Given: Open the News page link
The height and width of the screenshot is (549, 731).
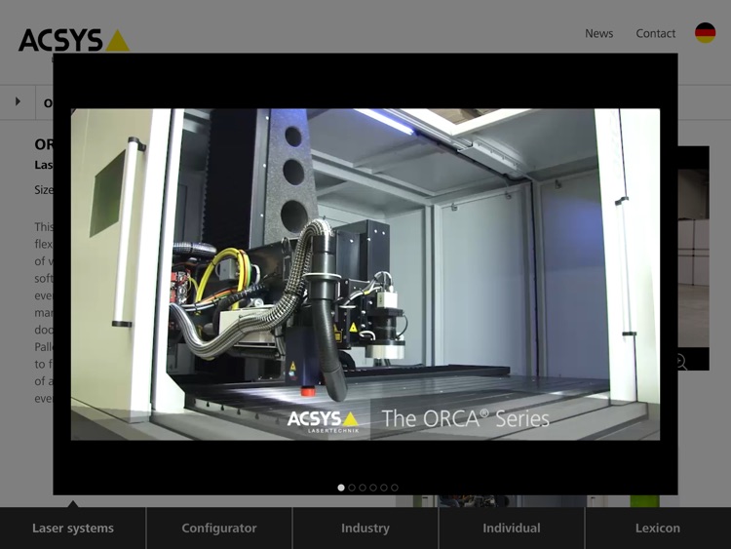Looking at the screenshot, I should [599, 33].
